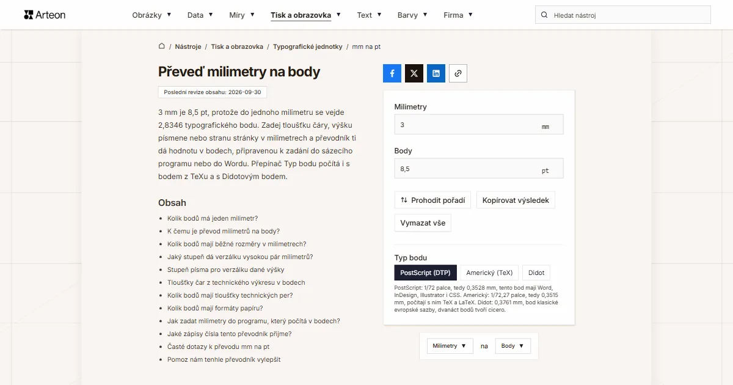Open the Barvy menu
Viewport: 733px width, 385px height.
point(412,15)
